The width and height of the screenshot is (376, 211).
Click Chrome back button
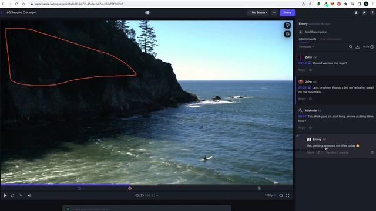[3, 4]
